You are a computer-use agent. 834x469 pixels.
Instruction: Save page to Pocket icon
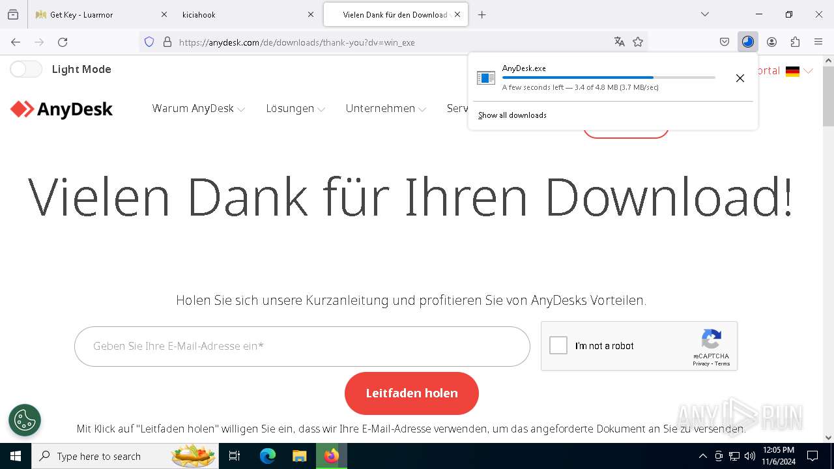coord(725,42)
